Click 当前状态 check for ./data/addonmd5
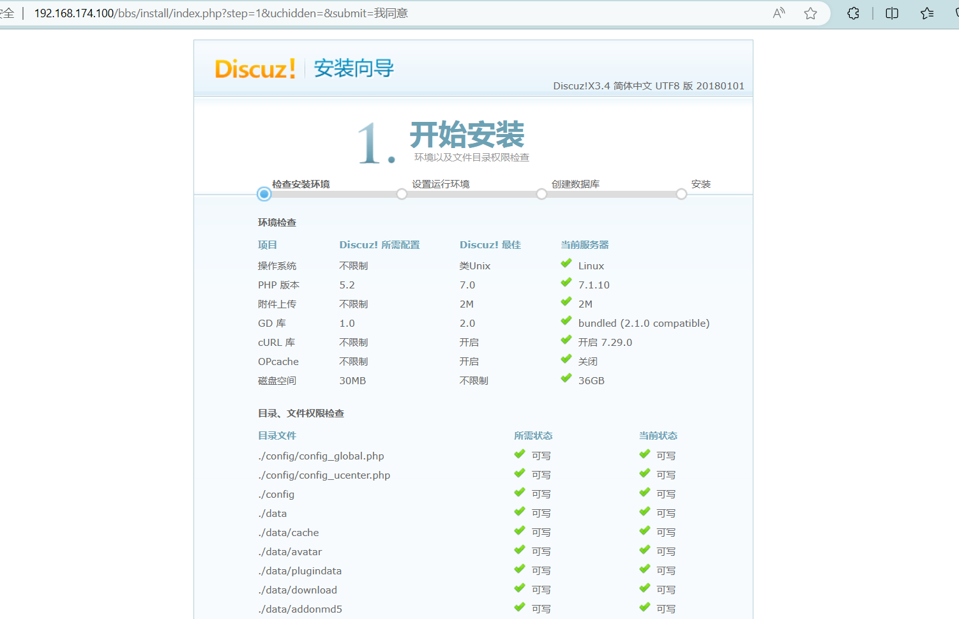This screenshot has height=619, width=959. pyautogui.click(x=645, y=608)
